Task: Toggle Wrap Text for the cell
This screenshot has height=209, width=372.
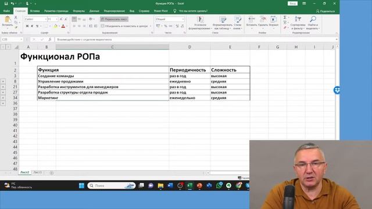Action: click(x=114, y=19)
